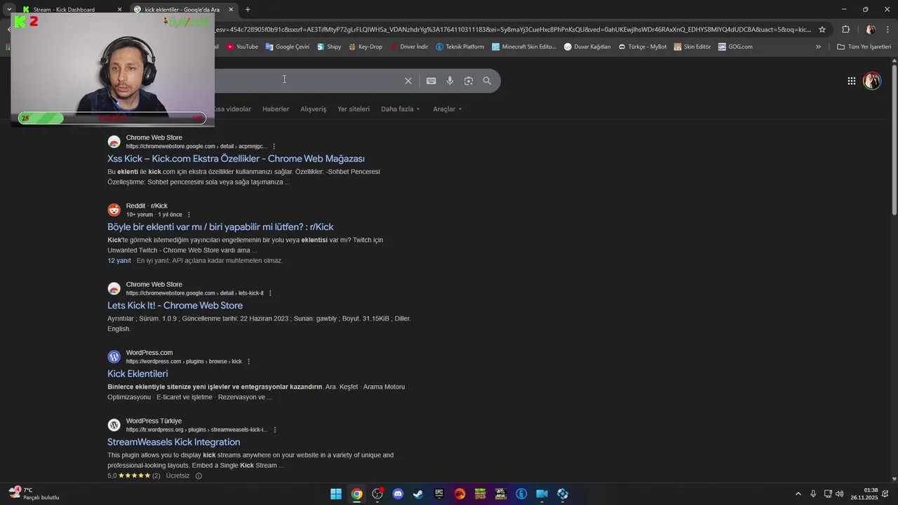Select the Haberler search filter
898x505 pixels.
point(276,109)
